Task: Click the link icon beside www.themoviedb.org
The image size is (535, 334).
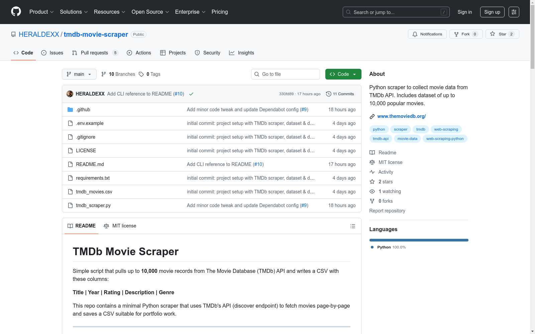Action: coord(372,117)
